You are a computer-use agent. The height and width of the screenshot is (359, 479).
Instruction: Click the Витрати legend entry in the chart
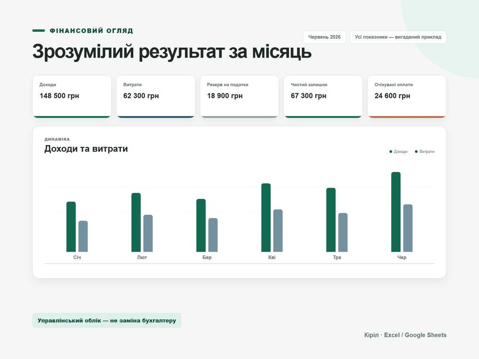pos(424,151)
